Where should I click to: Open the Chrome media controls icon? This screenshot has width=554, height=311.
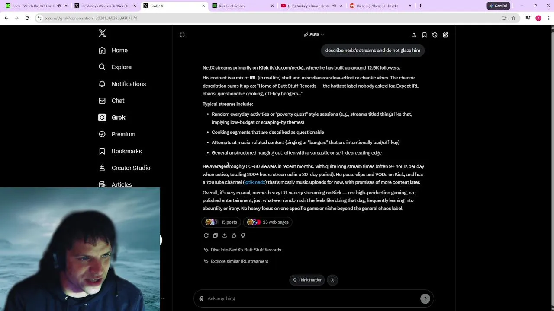528,18
